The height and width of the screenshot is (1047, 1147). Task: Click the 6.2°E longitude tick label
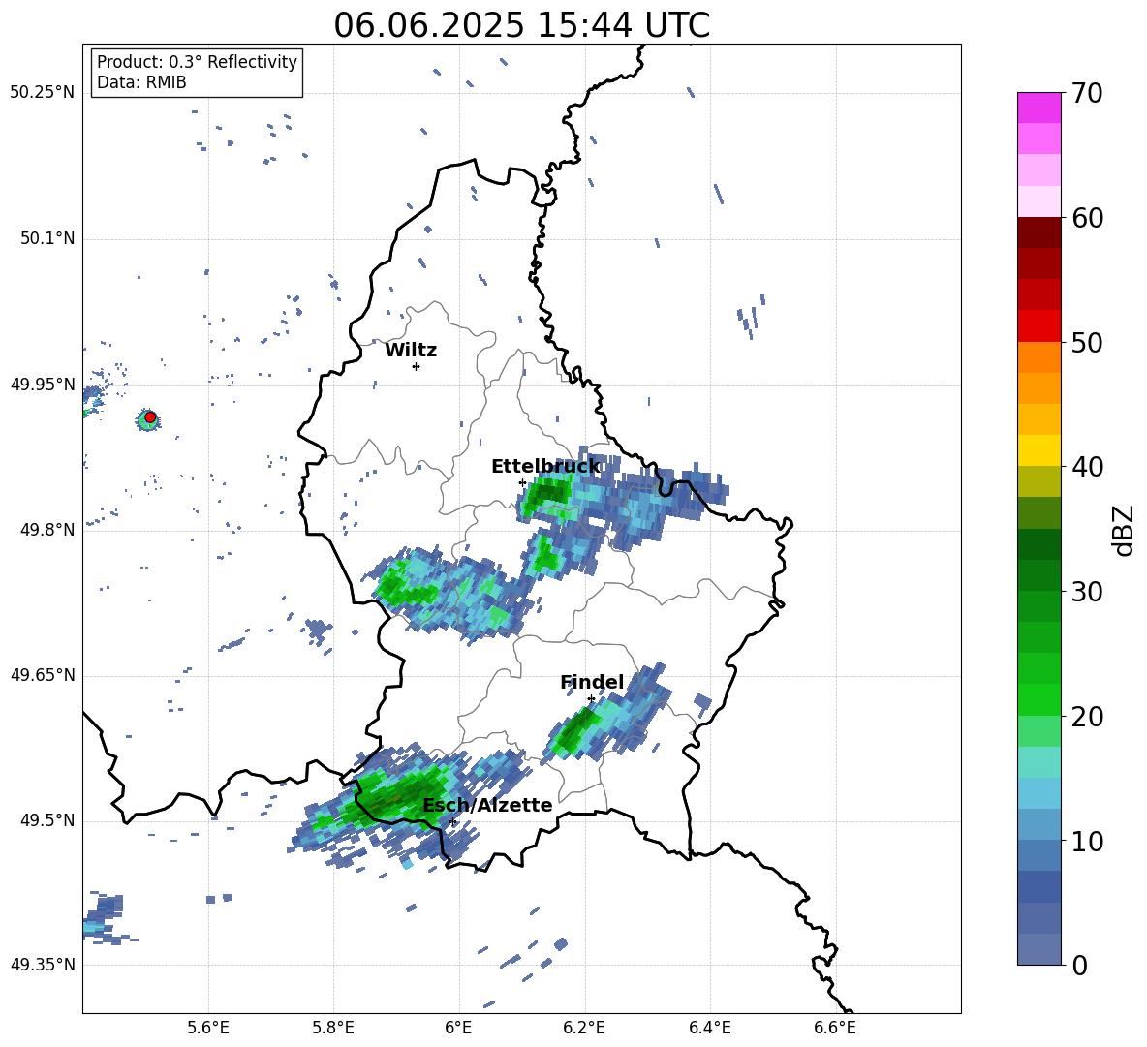tap(584, 1028)
